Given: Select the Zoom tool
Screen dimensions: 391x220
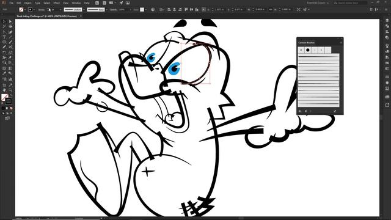Looking at the screenshot, I should pyautogui.click(x=10, y=90).
